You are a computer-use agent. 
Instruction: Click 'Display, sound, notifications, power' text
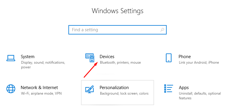pos(43,65)
